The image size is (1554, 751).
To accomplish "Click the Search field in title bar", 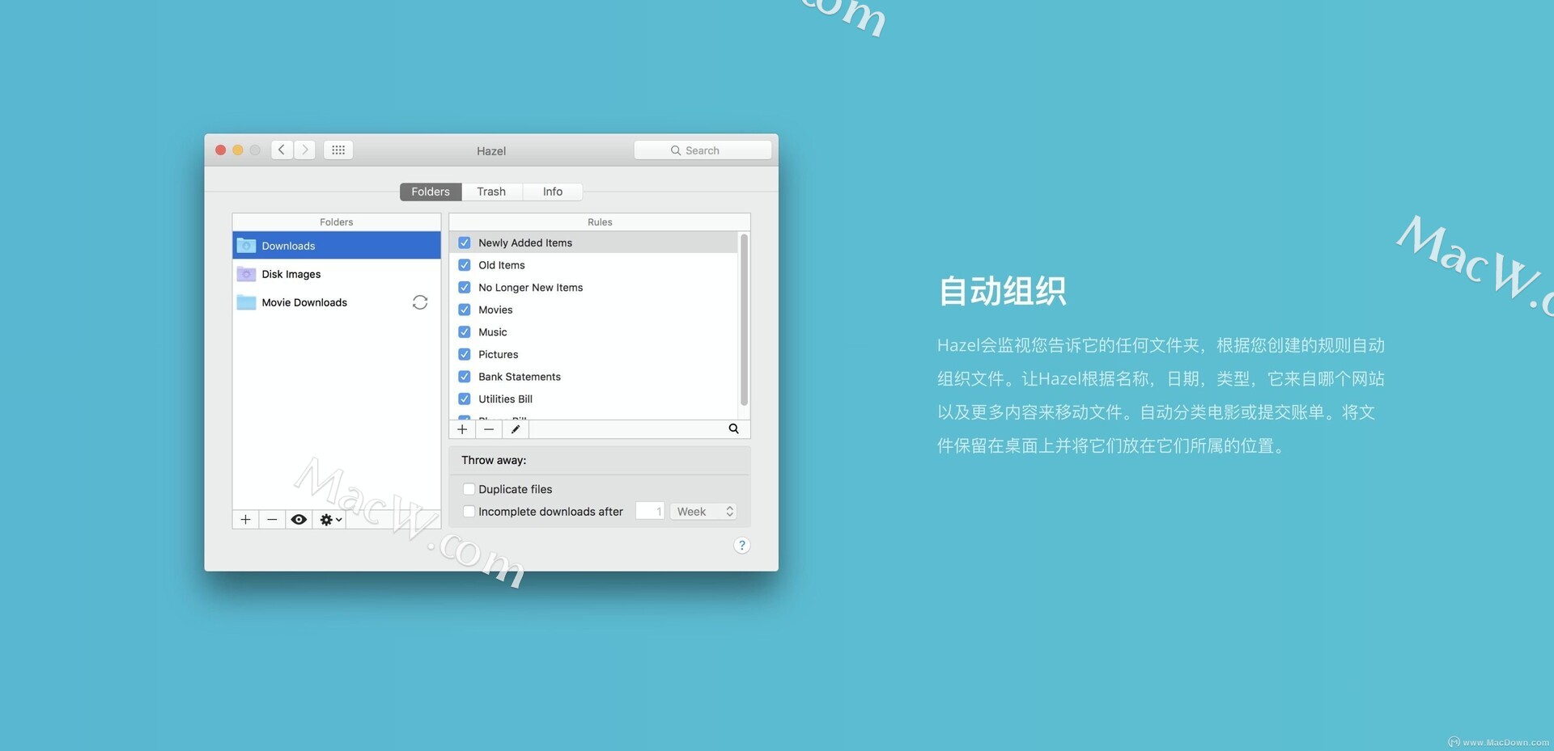I will (x=703, y=150).
